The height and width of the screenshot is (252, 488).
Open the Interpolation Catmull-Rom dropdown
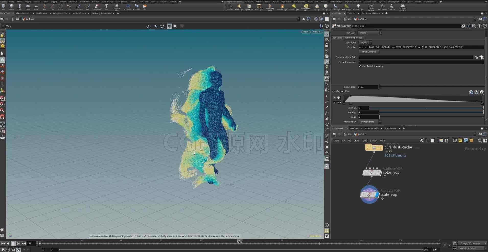(369, 122)
